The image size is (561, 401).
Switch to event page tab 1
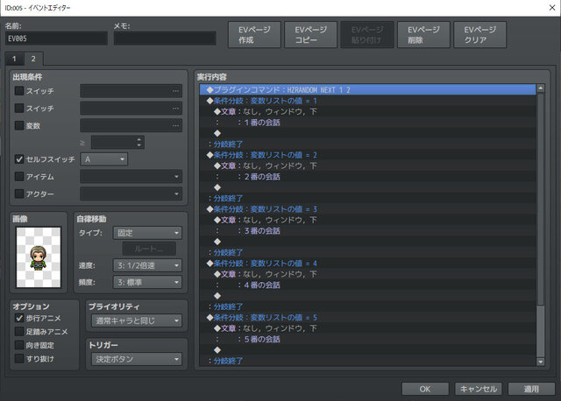click(14, 59)
